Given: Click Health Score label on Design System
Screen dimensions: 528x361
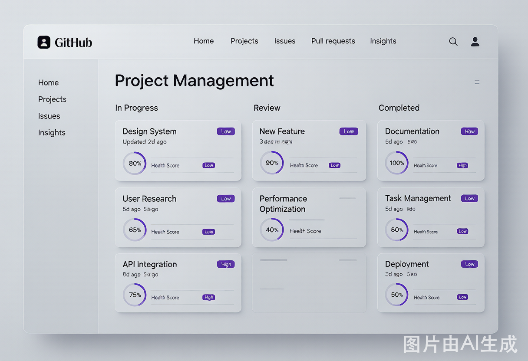Looking at the screenshot, I should click(x=165, y=165).
